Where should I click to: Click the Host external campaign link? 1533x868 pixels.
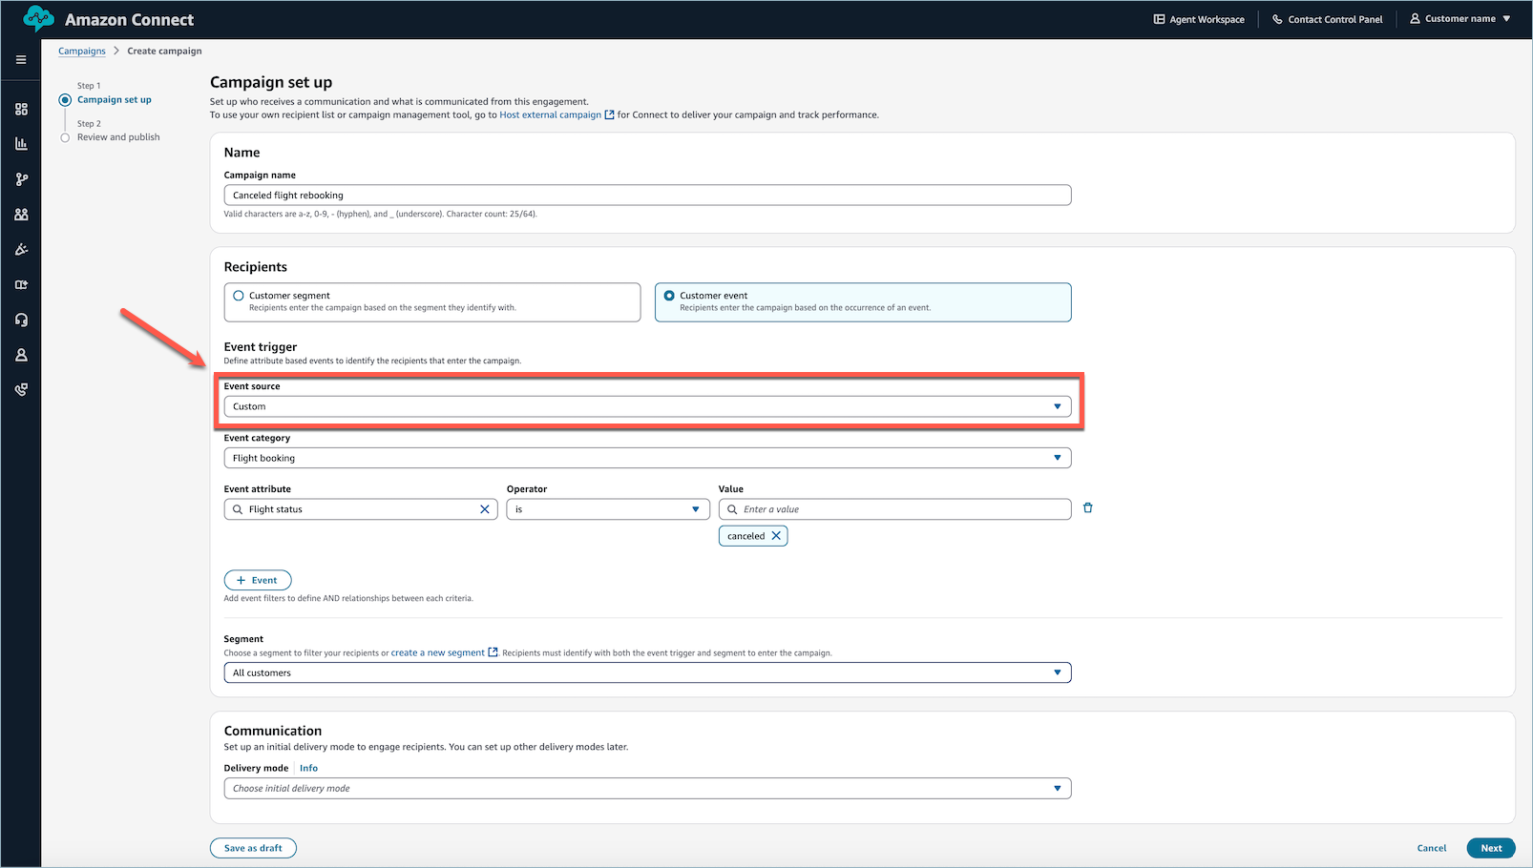point(551,114)
